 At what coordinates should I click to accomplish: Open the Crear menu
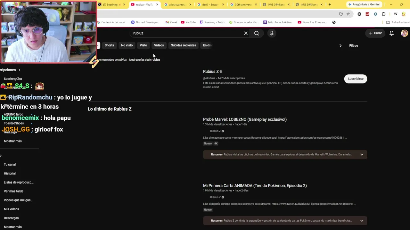pos(375,33)
